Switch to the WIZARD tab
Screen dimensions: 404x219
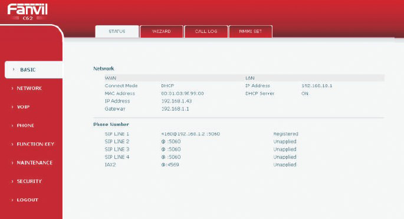pyautogui.click(x=162, y=31)
